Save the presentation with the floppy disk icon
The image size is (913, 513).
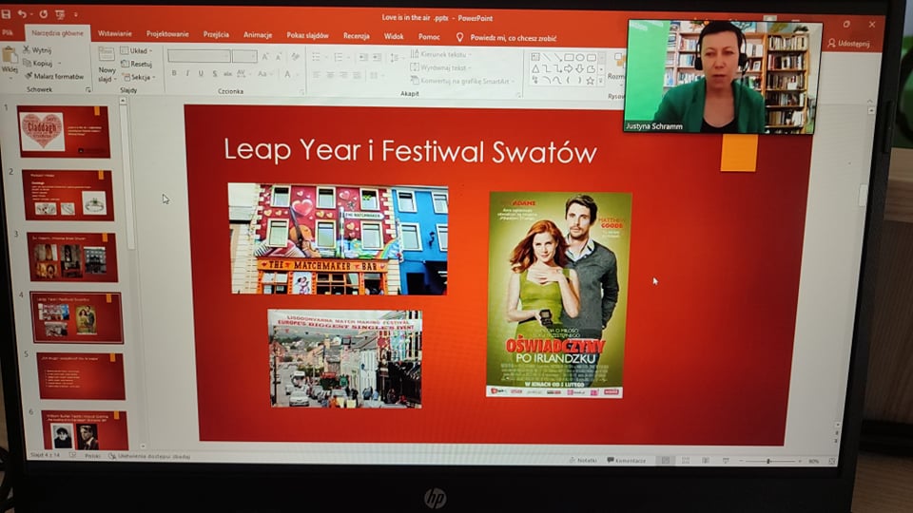7,13
